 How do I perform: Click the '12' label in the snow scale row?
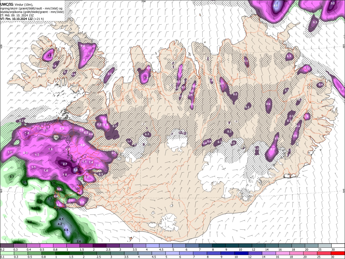[253, 250]
